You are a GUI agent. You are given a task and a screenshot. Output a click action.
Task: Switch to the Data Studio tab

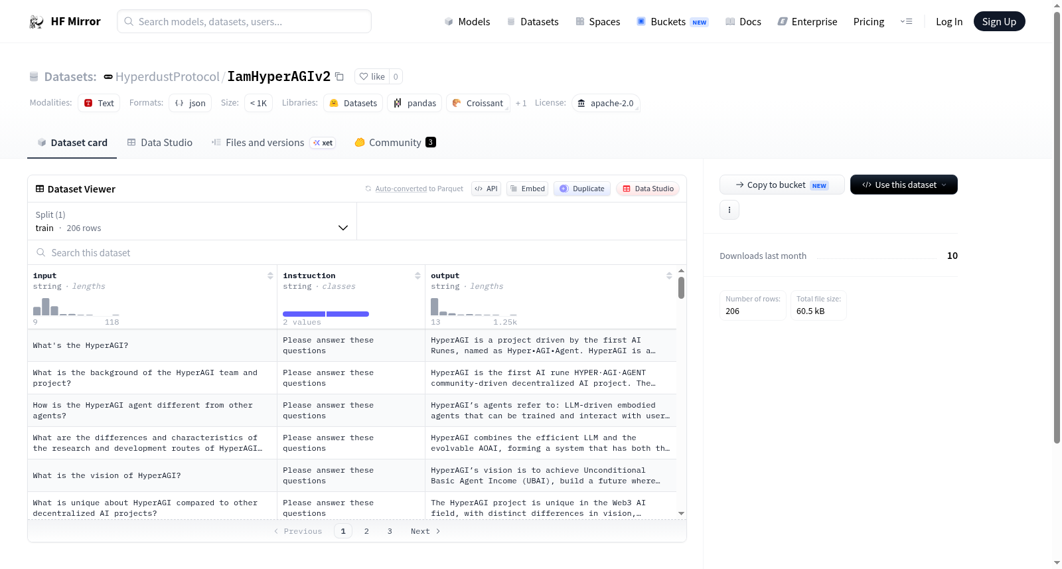click(160, 143)
